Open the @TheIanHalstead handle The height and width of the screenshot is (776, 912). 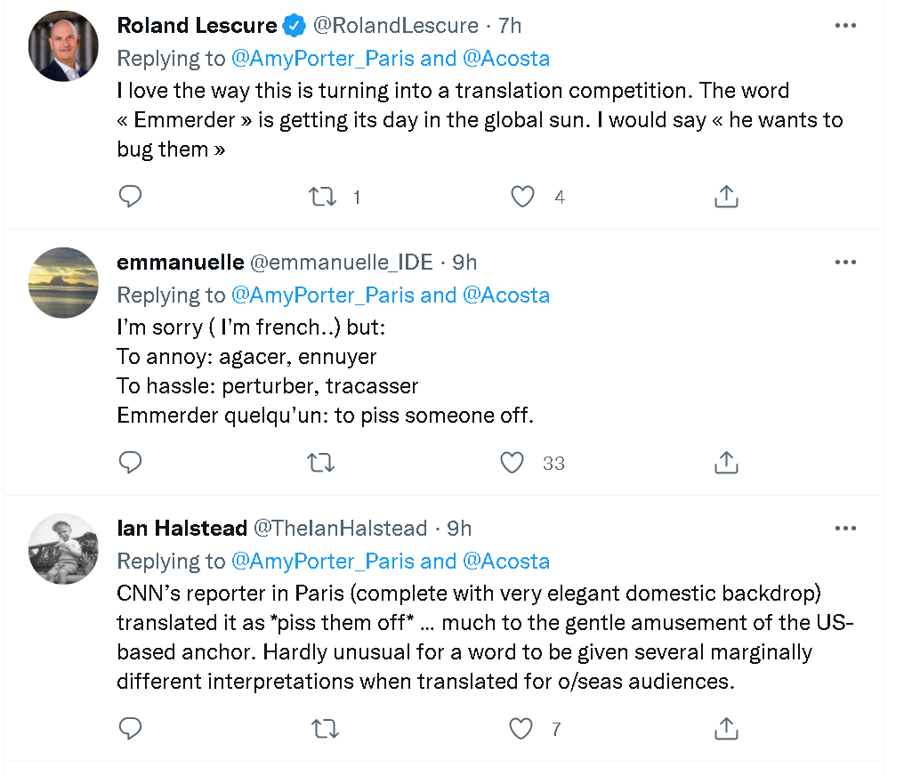pos(341,529)
